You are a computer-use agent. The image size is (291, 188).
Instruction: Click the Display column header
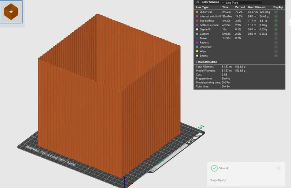(278, 7)
